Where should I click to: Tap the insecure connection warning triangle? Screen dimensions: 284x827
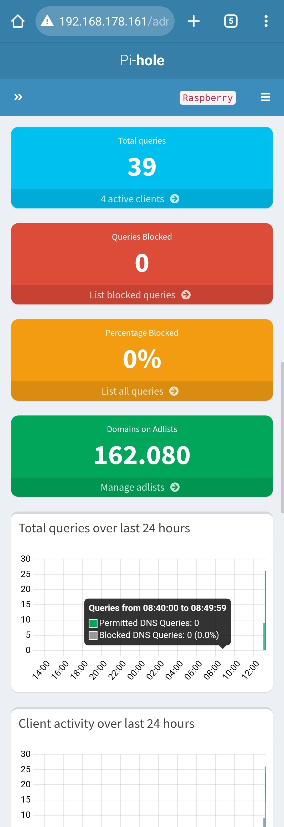(x=48, y=22)
